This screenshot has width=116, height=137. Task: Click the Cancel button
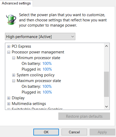click(74, 132)
